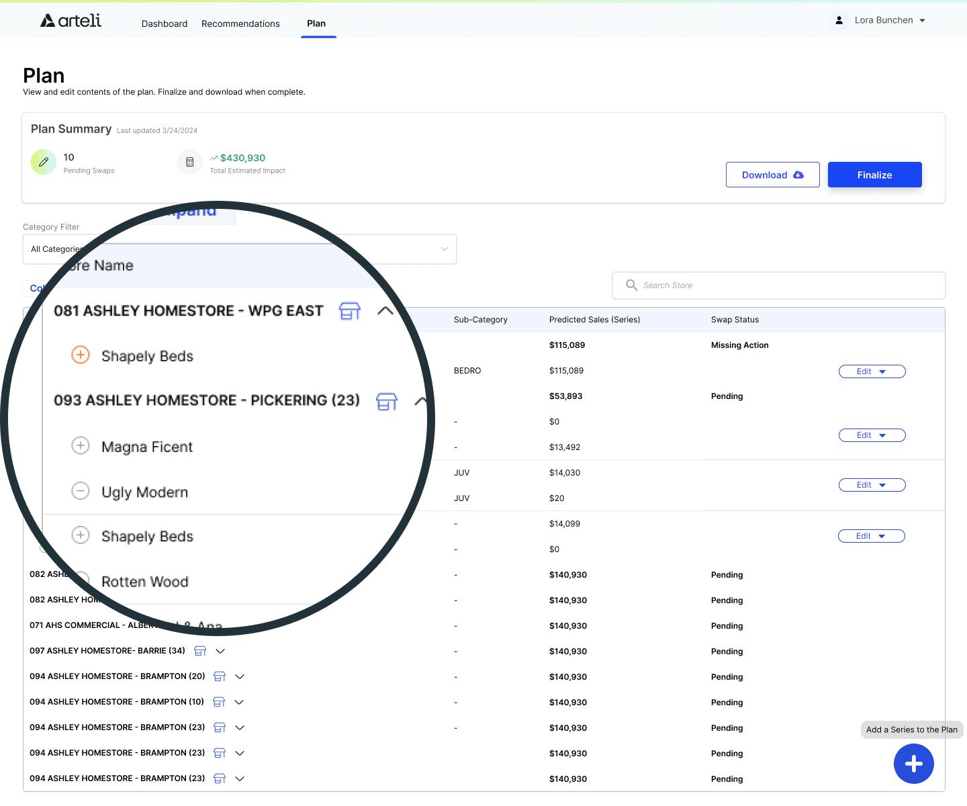The height and width of the screenshot is (806, 967).
Task: Click the $13,492 predicted sales value
Action: 565,447
